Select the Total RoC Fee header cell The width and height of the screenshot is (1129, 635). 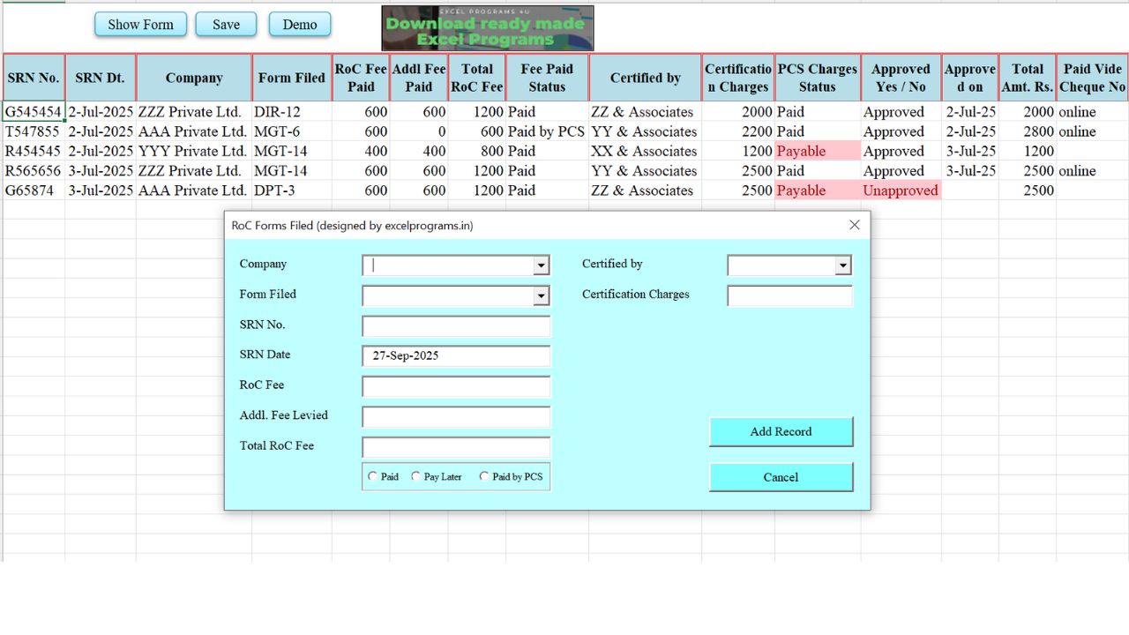tap(477, 78)
